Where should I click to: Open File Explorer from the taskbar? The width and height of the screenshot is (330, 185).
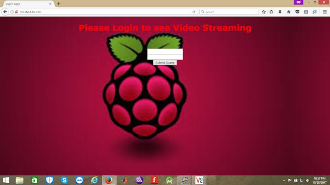pos(19,180)
